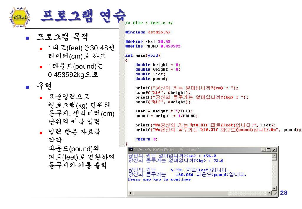Click the bullet text 1파운드(pound)는 0.453592kg으로

click(76, 70)
